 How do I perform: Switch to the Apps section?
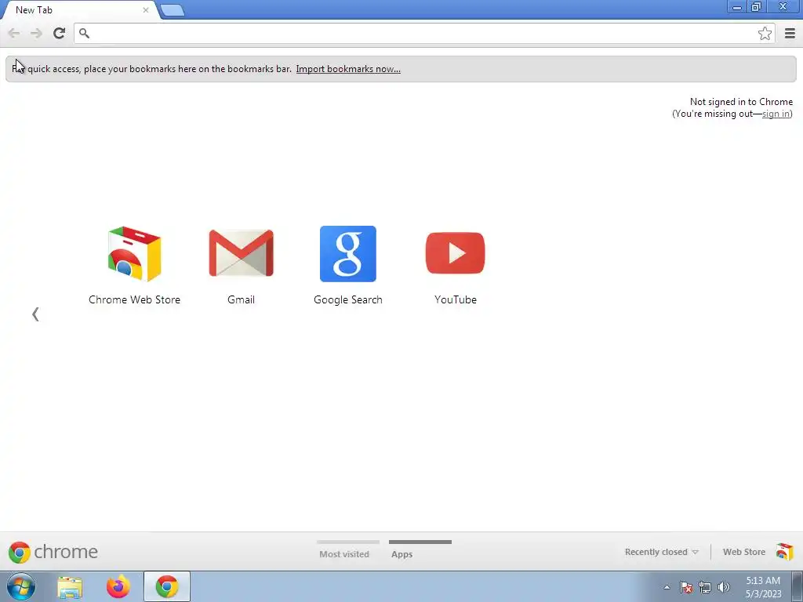402,554
